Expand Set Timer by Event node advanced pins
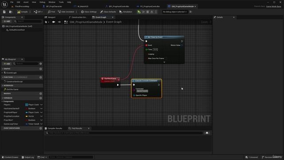This screenshot has height=160, width=284. pos(164,62)
